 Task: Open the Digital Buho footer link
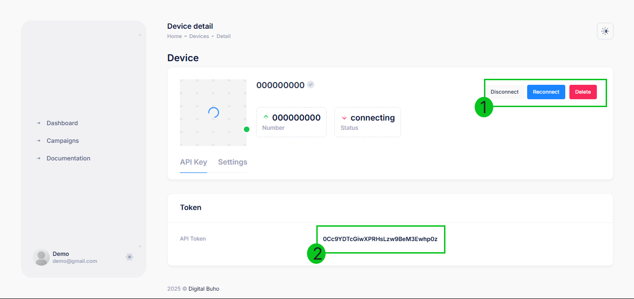click(203, 289)
